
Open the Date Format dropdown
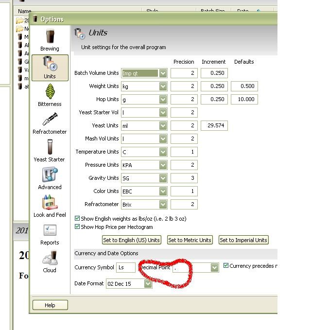(148, 284)
